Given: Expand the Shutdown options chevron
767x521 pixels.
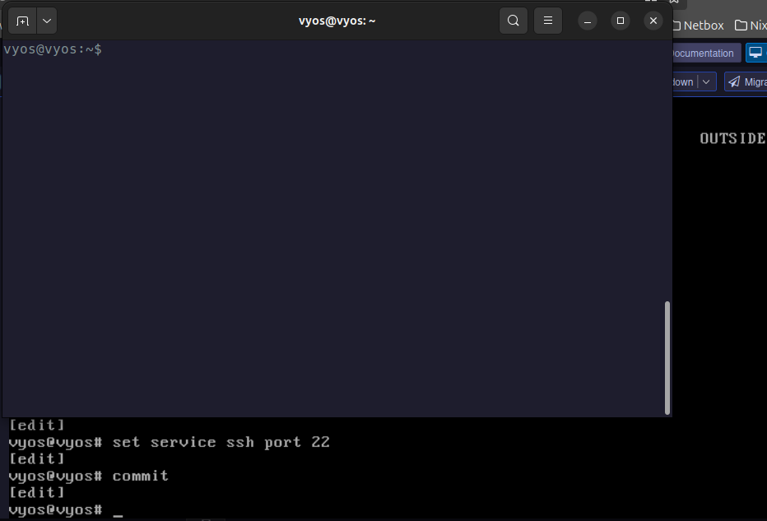Looking at the screenshot, I should [x=706, y=81].
